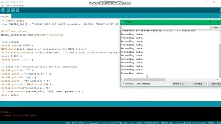221x124 pixels.
Task: Click the 'char INSERT_SQL[]' code line
Action: 60,24
